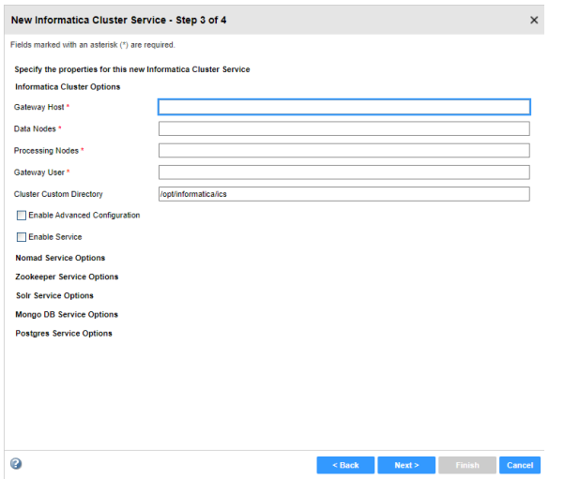Click the greyed-out Finish button
Viewport: 564px width, 479px height.
tap(467, 465)
